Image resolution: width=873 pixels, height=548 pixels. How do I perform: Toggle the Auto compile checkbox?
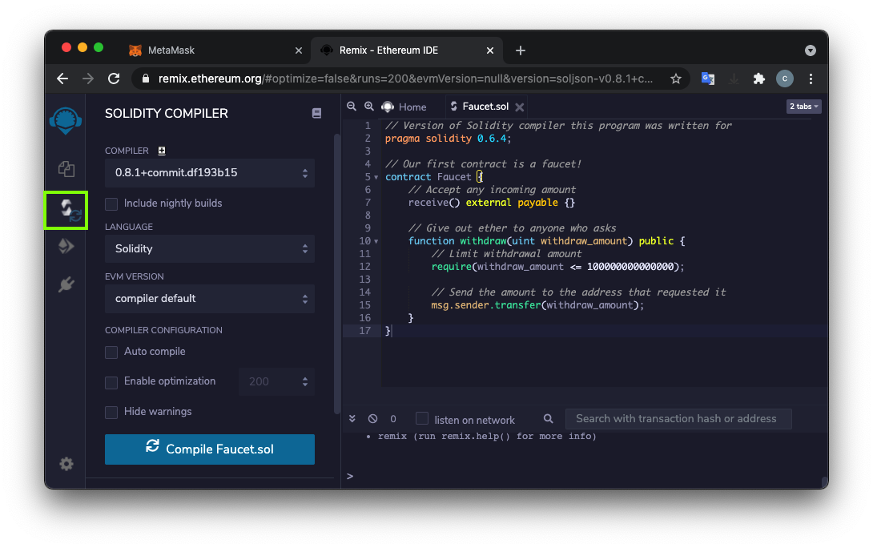(x=111, y=352)
